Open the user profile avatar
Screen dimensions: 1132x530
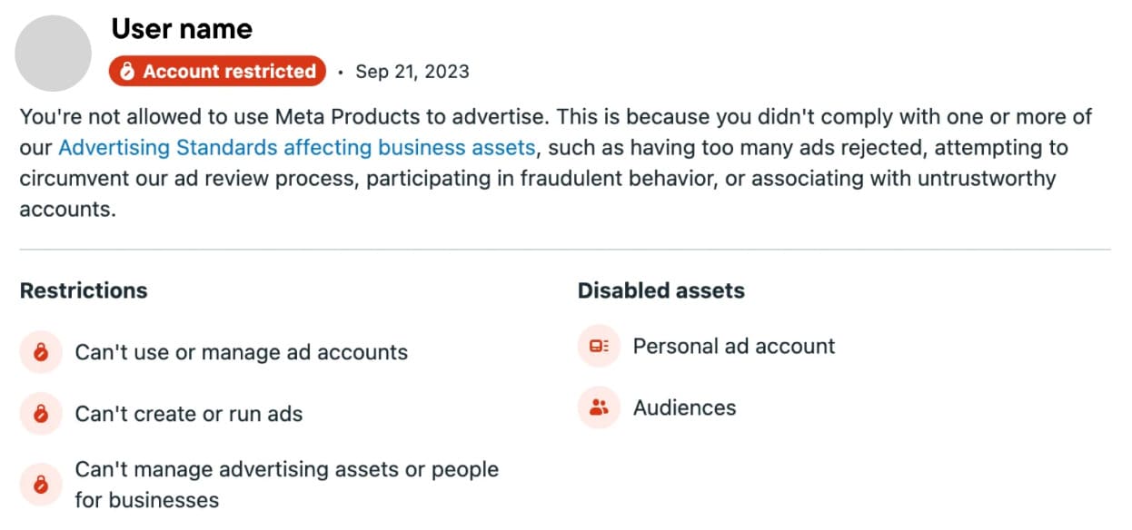coord(53,53)
